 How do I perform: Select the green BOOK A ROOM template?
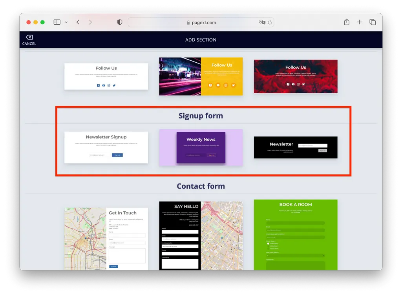pyautogui.click(x=296, y=235)
